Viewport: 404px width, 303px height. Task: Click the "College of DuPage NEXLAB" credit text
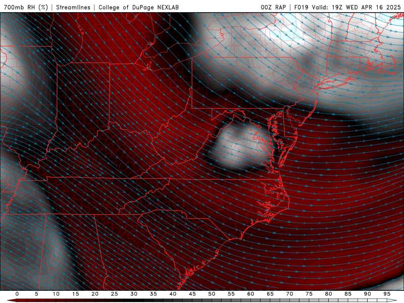coord(138,7)
